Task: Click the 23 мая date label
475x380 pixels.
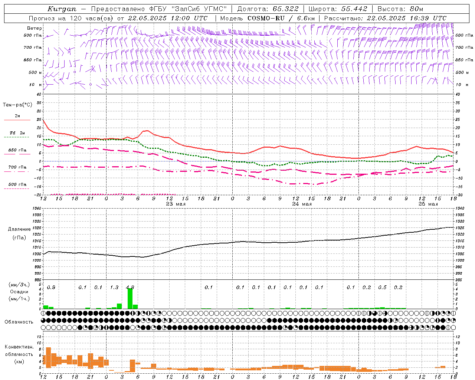Action: 176,204
